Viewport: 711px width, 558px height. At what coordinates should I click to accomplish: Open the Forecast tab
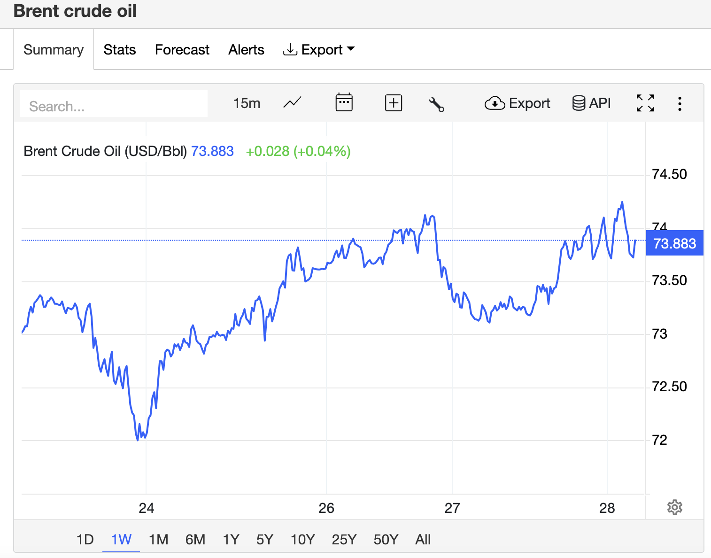tap(182, 50)
